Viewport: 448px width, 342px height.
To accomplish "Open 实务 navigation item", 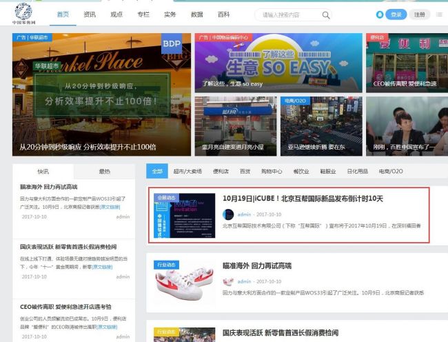I will tap(170, 14).
